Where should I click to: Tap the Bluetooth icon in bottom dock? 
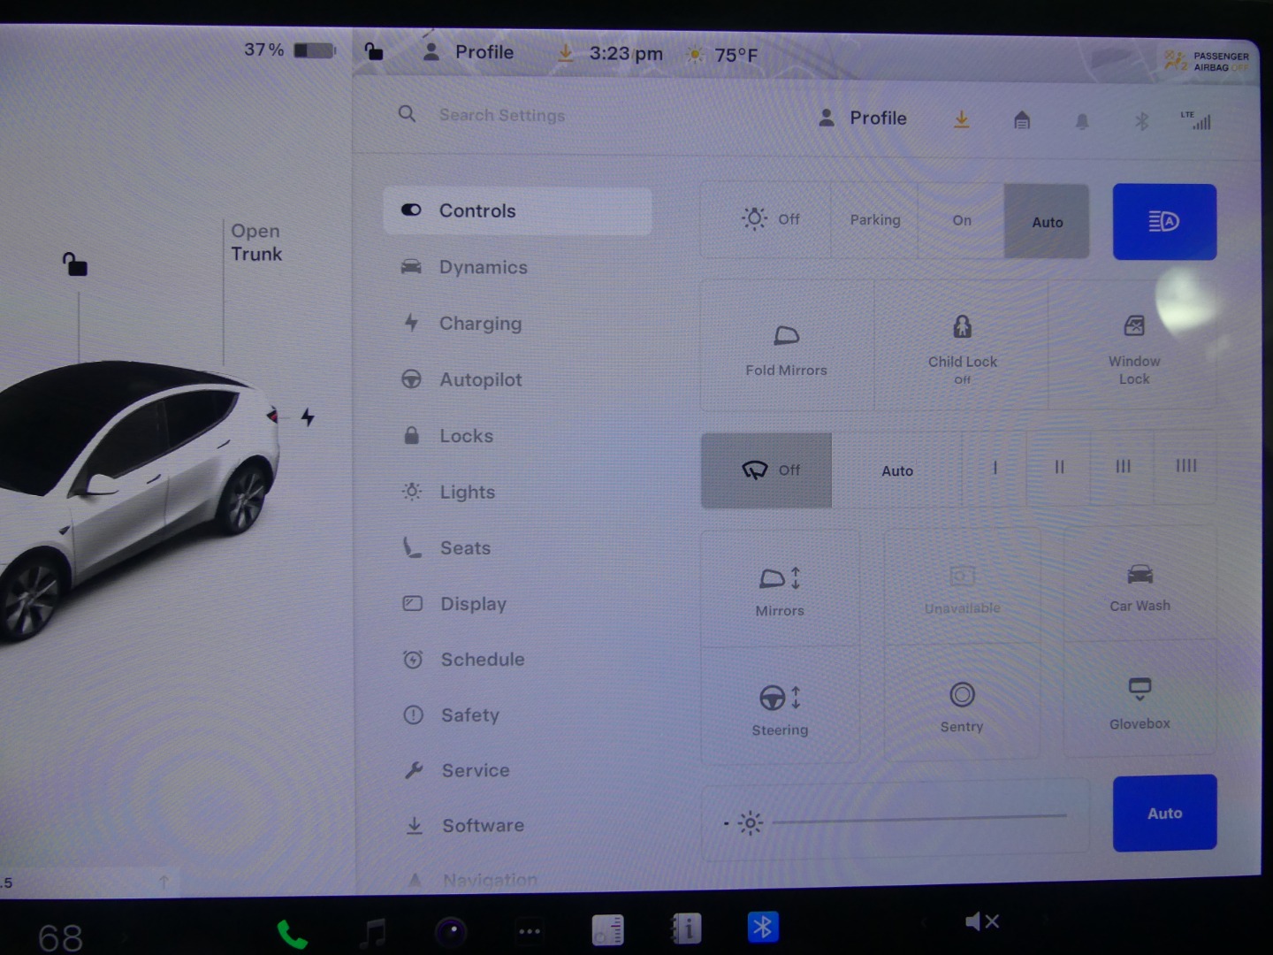762,928
